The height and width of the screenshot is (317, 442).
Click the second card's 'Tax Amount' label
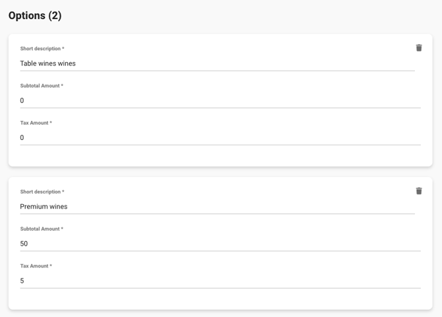coord(36,266)
